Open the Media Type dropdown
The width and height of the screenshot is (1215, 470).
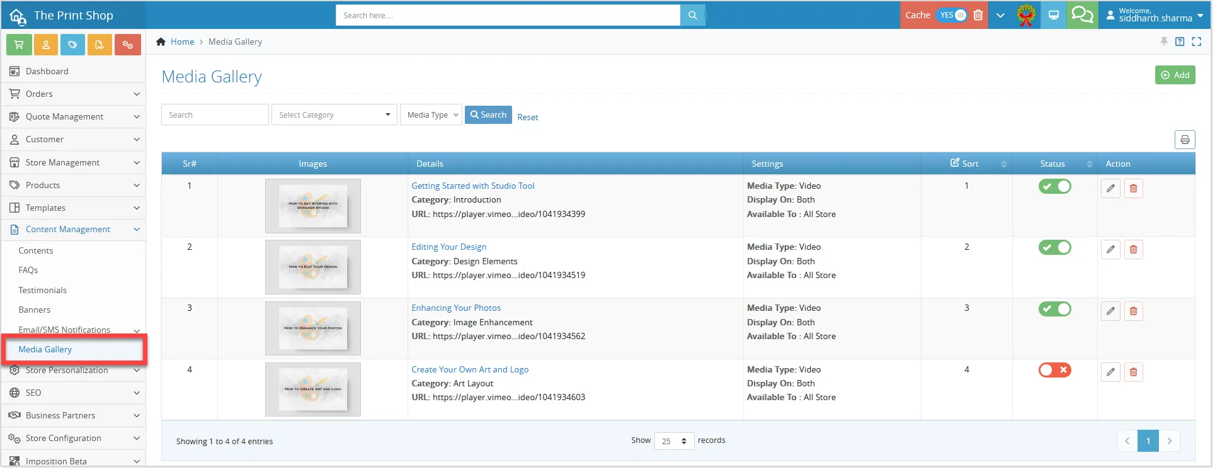point(431,115)
